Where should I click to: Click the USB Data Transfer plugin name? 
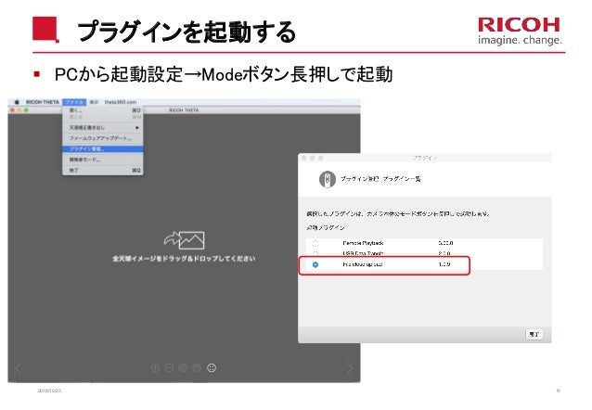(x=363, y=253)
